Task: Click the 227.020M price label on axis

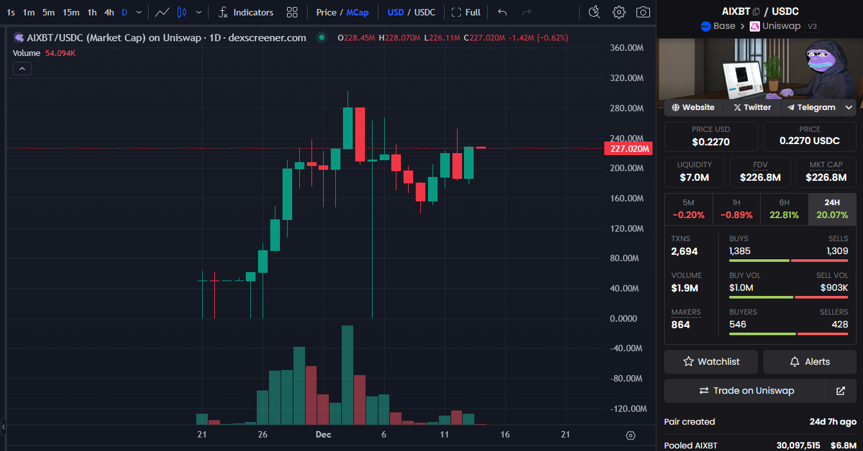Action: pos(628,149)
